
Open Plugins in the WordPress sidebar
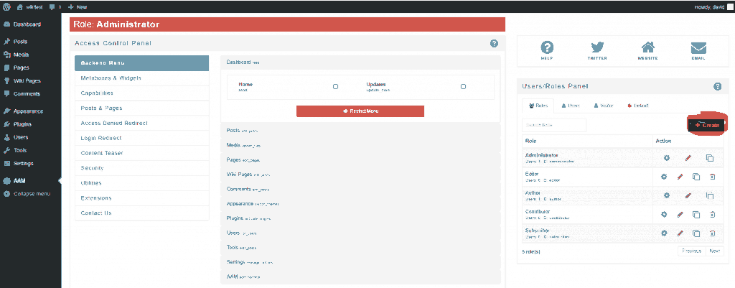tap(22, 124)
